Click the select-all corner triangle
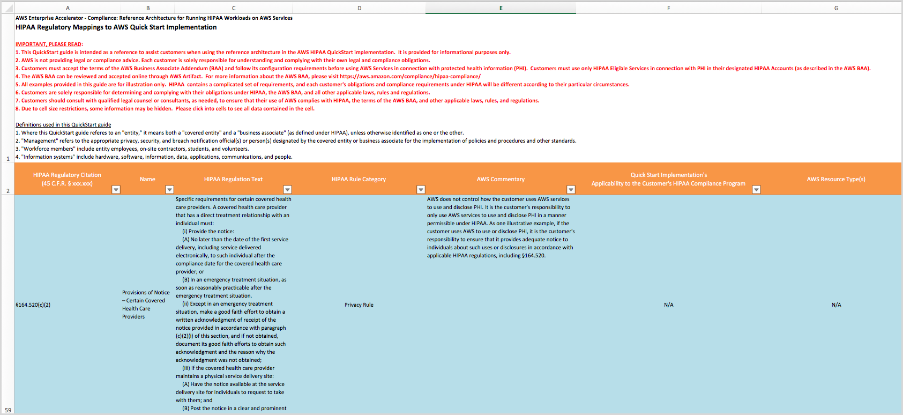Image resolution: width=903 pixels, height=415 pixels. pos(8,8)
